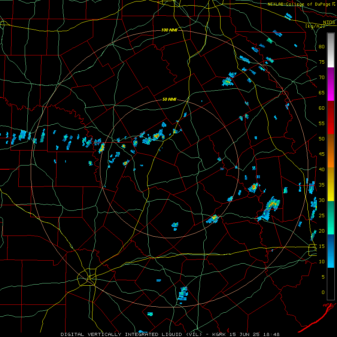Viewport: 337px width, 337px height.
Task: Select the orange segment of the color scale
Action: pyautogui.click(x=331, y=151)
